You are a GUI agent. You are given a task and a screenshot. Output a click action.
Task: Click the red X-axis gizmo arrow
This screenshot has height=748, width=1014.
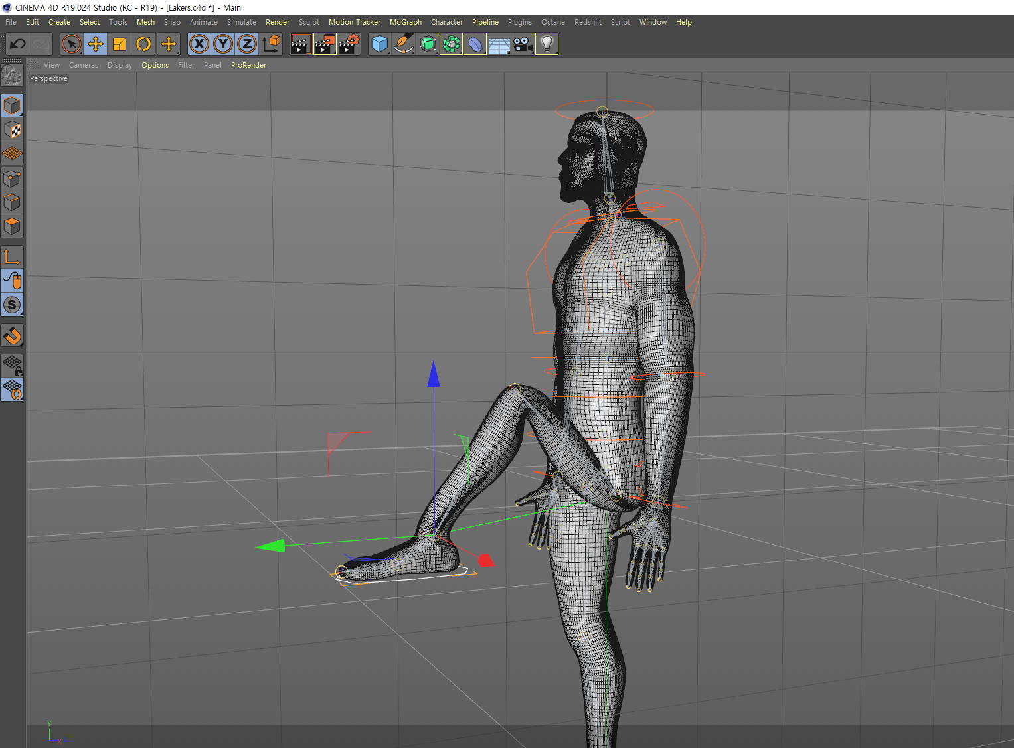[486, 561]
